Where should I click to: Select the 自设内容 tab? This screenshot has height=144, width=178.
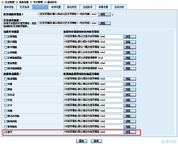pyautogui.click(x=119, y=7)
